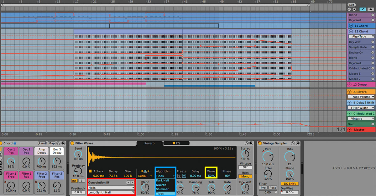
Task: Save the Chord rack preset icon
Action: (63, 143)
